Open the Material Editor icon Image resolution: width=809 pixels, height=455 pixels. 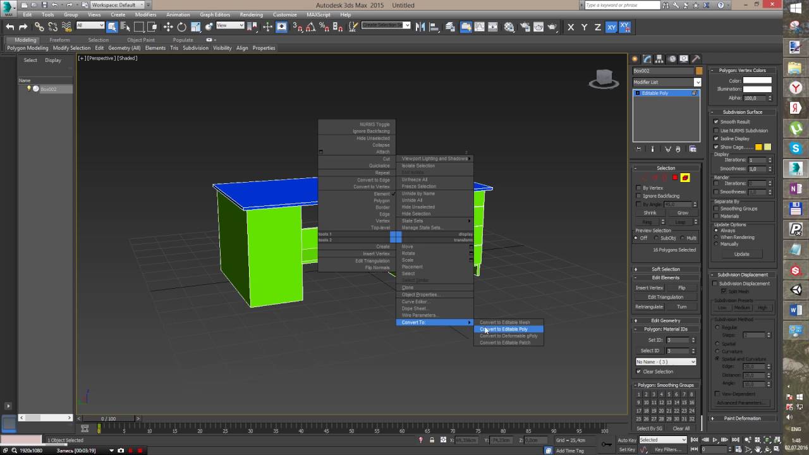[509, 27]
